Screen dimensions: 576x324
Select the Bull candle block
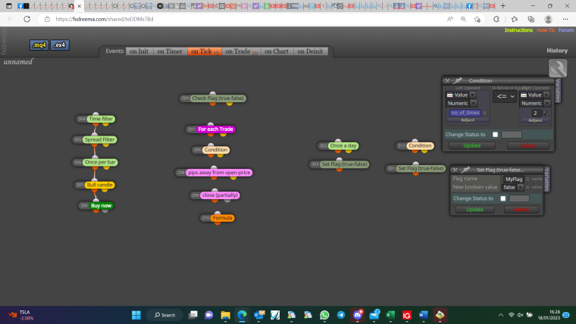(99, 185)
